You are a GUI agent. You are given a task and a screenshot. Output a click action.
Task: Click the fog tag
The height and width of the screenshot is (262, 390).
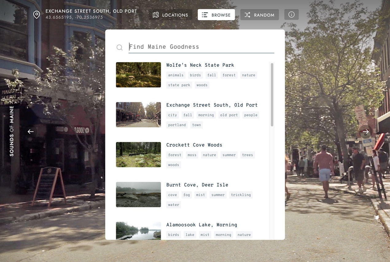click(x=187, y=195)
